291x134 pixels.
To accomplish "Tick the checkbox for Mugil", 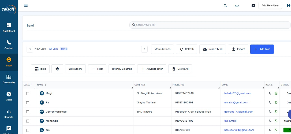I will click(28, 94).
